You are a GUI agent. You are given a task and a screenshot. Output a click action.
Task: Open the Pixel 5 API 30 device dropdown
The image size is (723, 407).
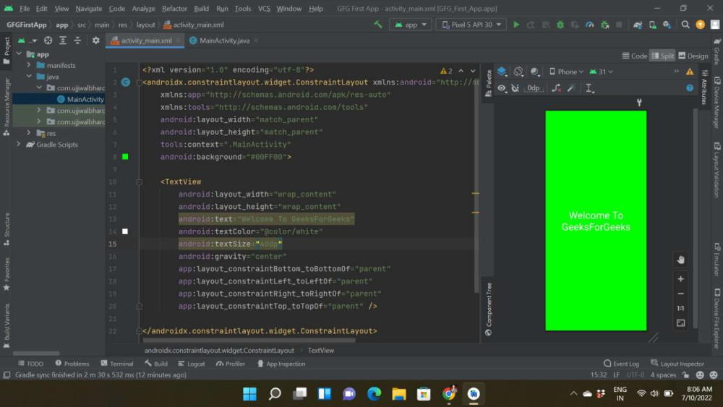471,25
